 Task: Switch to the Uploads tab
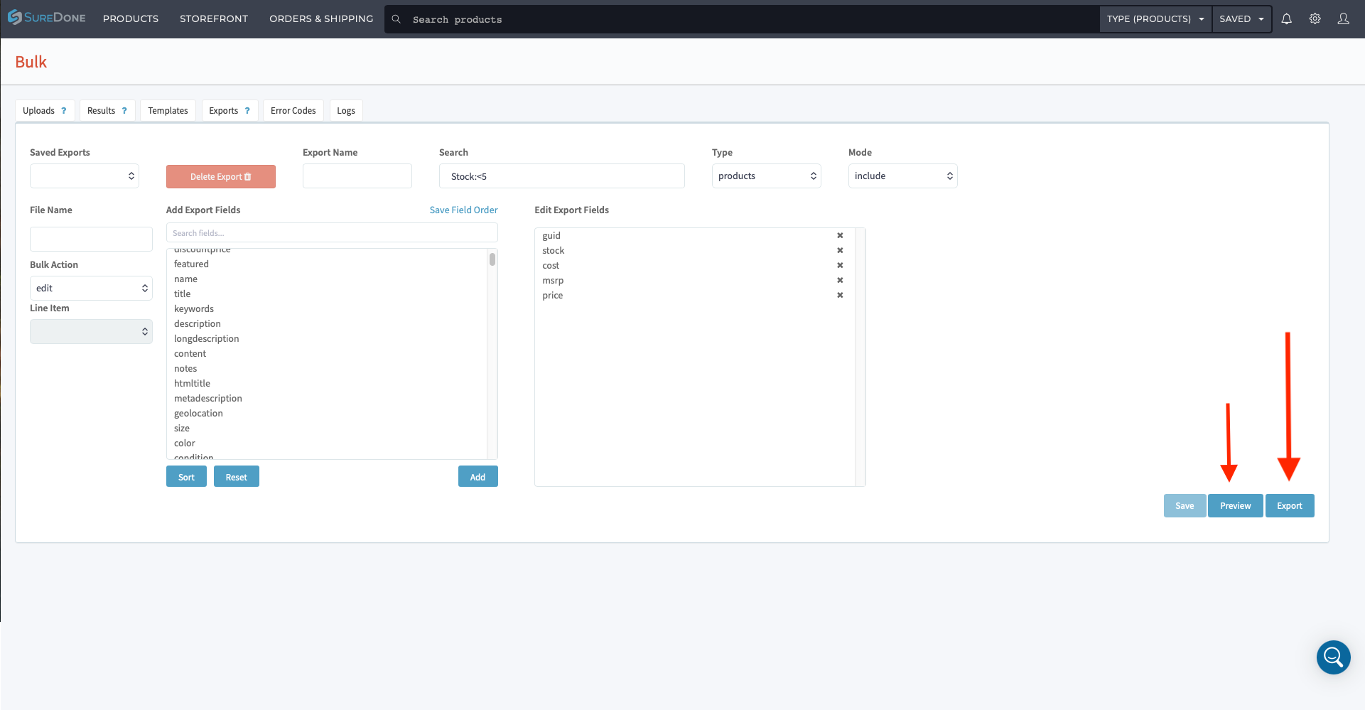tap(45, 111)
